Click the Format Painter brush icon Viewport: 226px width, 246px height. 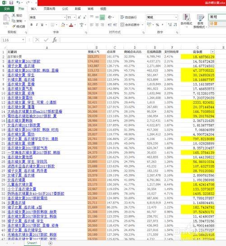pos(14,26)
